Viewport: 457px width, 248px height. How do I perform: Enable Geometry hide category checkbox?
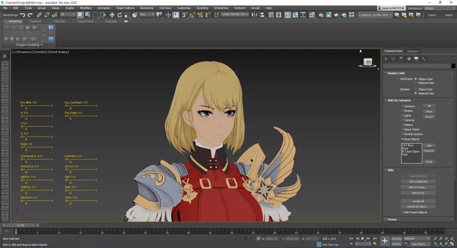pyautogui.click(x=403, y=106)
